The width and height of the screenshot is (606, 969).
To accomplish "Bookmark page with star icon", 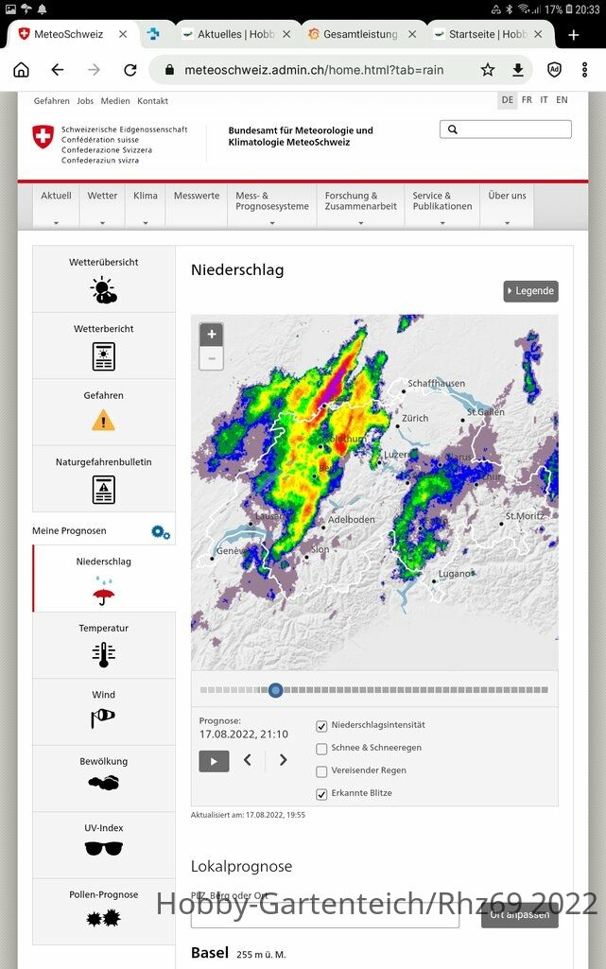I will 488,70.
